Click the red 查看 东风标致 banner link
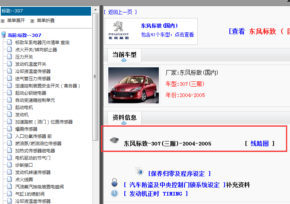The width and height of the screenshot is (290, 204). pos(259,31)
